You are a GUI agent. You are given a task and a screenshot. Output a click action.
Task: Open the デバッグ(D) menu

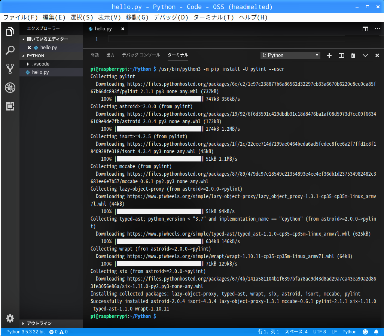pos(171,17)
